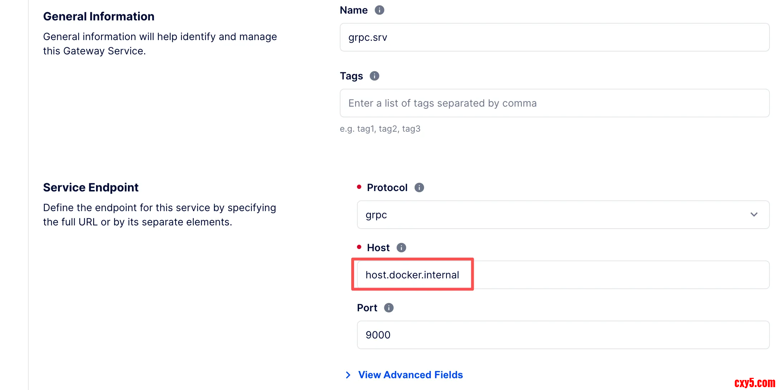Show the Port field info icon
Screen dimensions: 777x390
[x=388, y=308]
